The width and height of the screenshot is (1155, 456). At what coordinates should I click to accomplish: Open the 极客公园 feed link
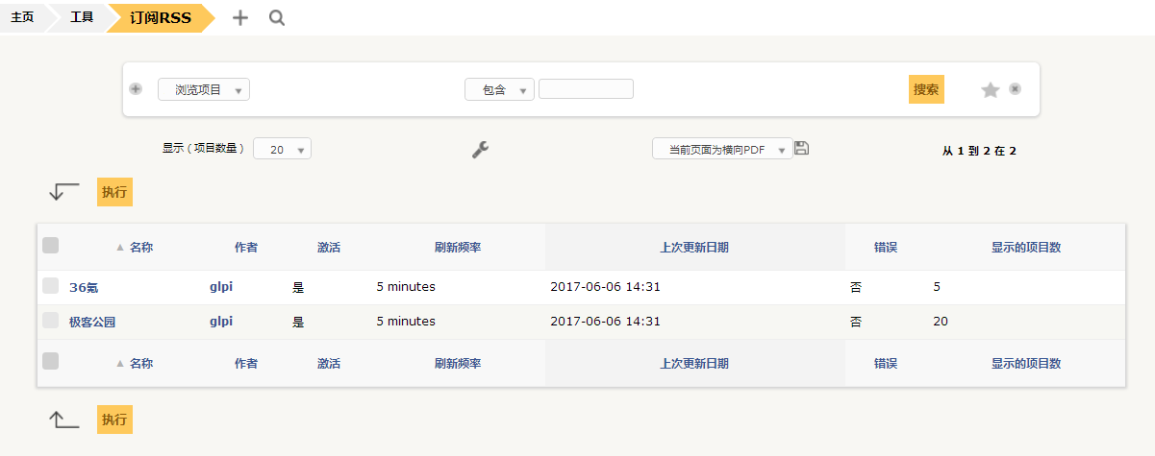92,322
